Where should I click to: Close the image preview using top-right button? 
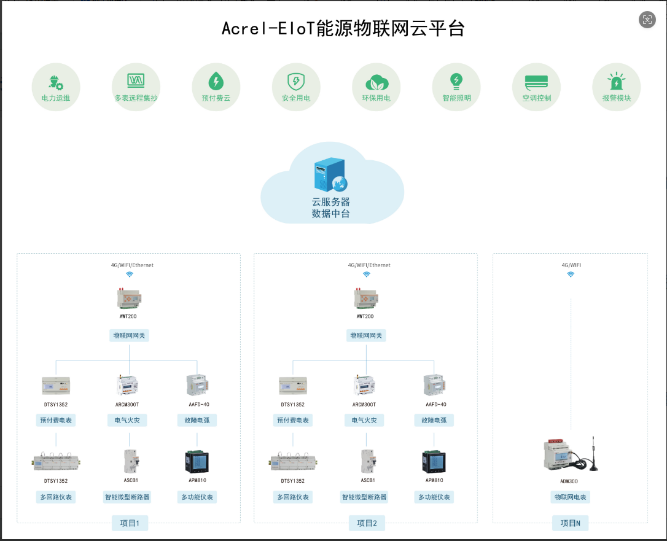[x=647, y=20]
